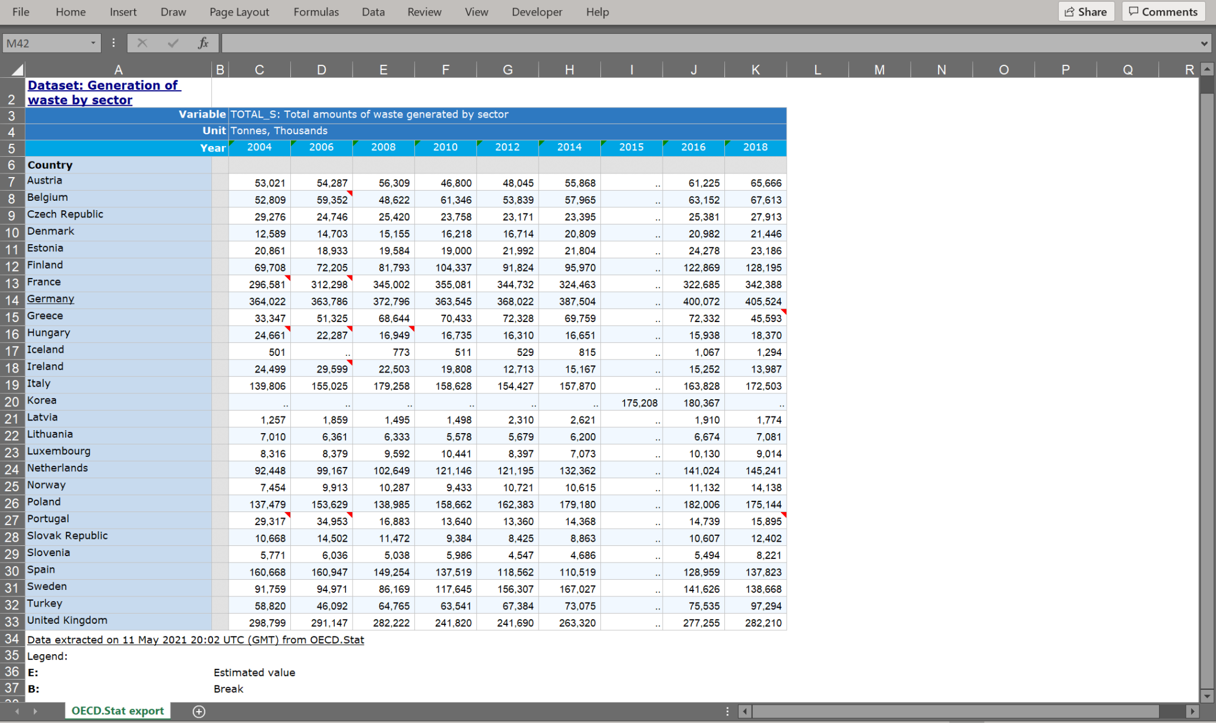Open the Comments button

(1163, 12)
